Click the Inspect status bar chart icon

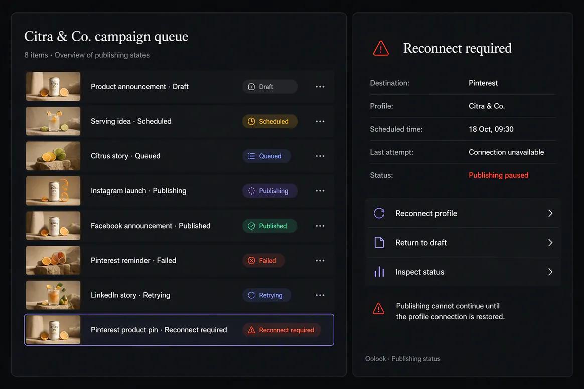tap(379, 272)
